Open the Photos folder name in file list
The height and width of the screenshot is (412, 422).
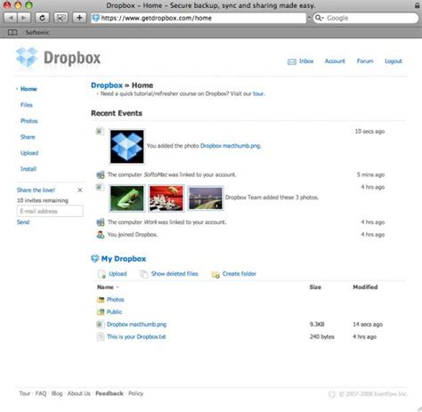click(116, 300)
